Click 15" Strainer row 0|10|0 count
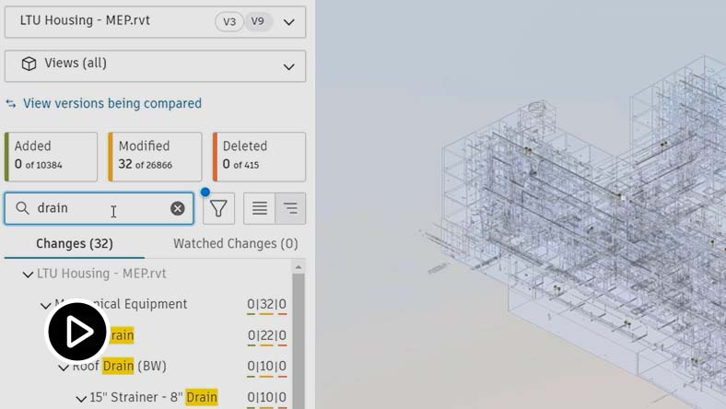The image size is (726, 409). [266, 397]
